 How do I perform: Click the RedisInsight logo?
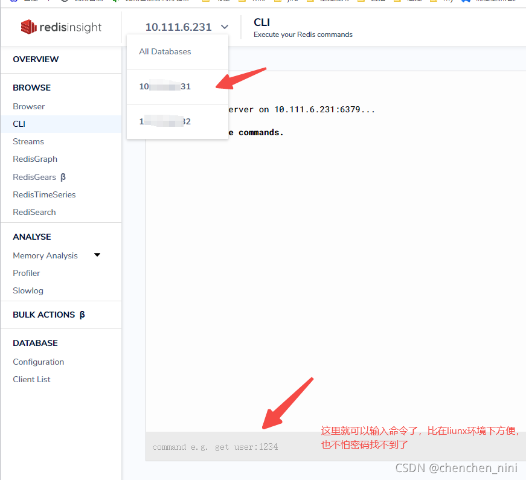tap(61, 27)
